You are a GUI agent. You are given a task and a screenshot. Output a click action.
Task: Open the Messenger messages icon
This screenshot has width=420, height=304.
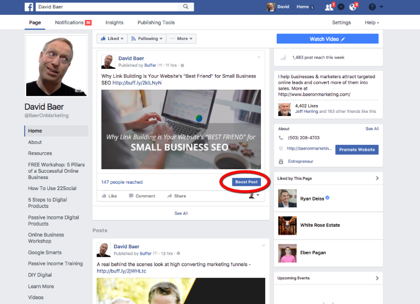click(341, 7)
